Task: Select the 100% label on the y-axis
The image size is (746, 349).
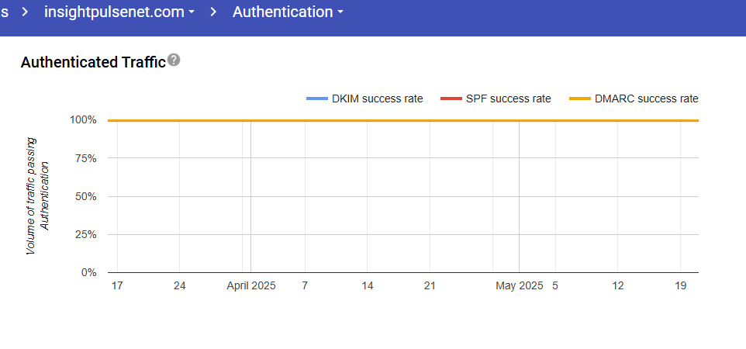Action: [83, 120]
